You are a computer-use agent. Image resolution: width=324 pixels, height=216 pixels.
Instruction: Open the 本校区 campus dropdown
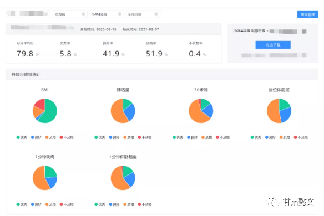tap(70, 14)
